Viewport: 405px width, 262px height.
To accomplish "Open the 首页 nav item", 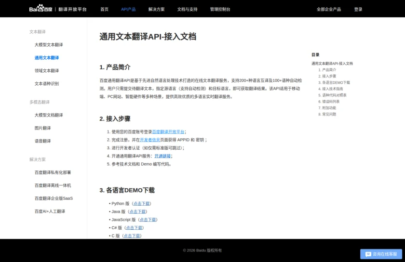I will point(104,9).
